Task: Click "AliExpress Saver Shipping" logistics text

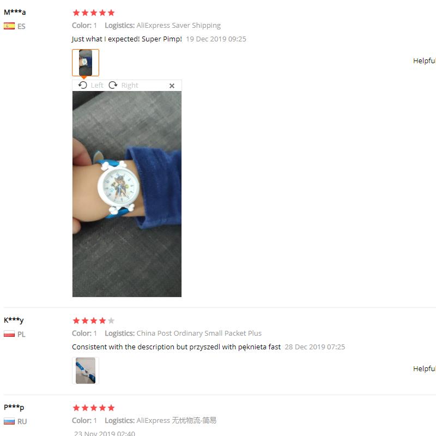Action: pos(179,25)
